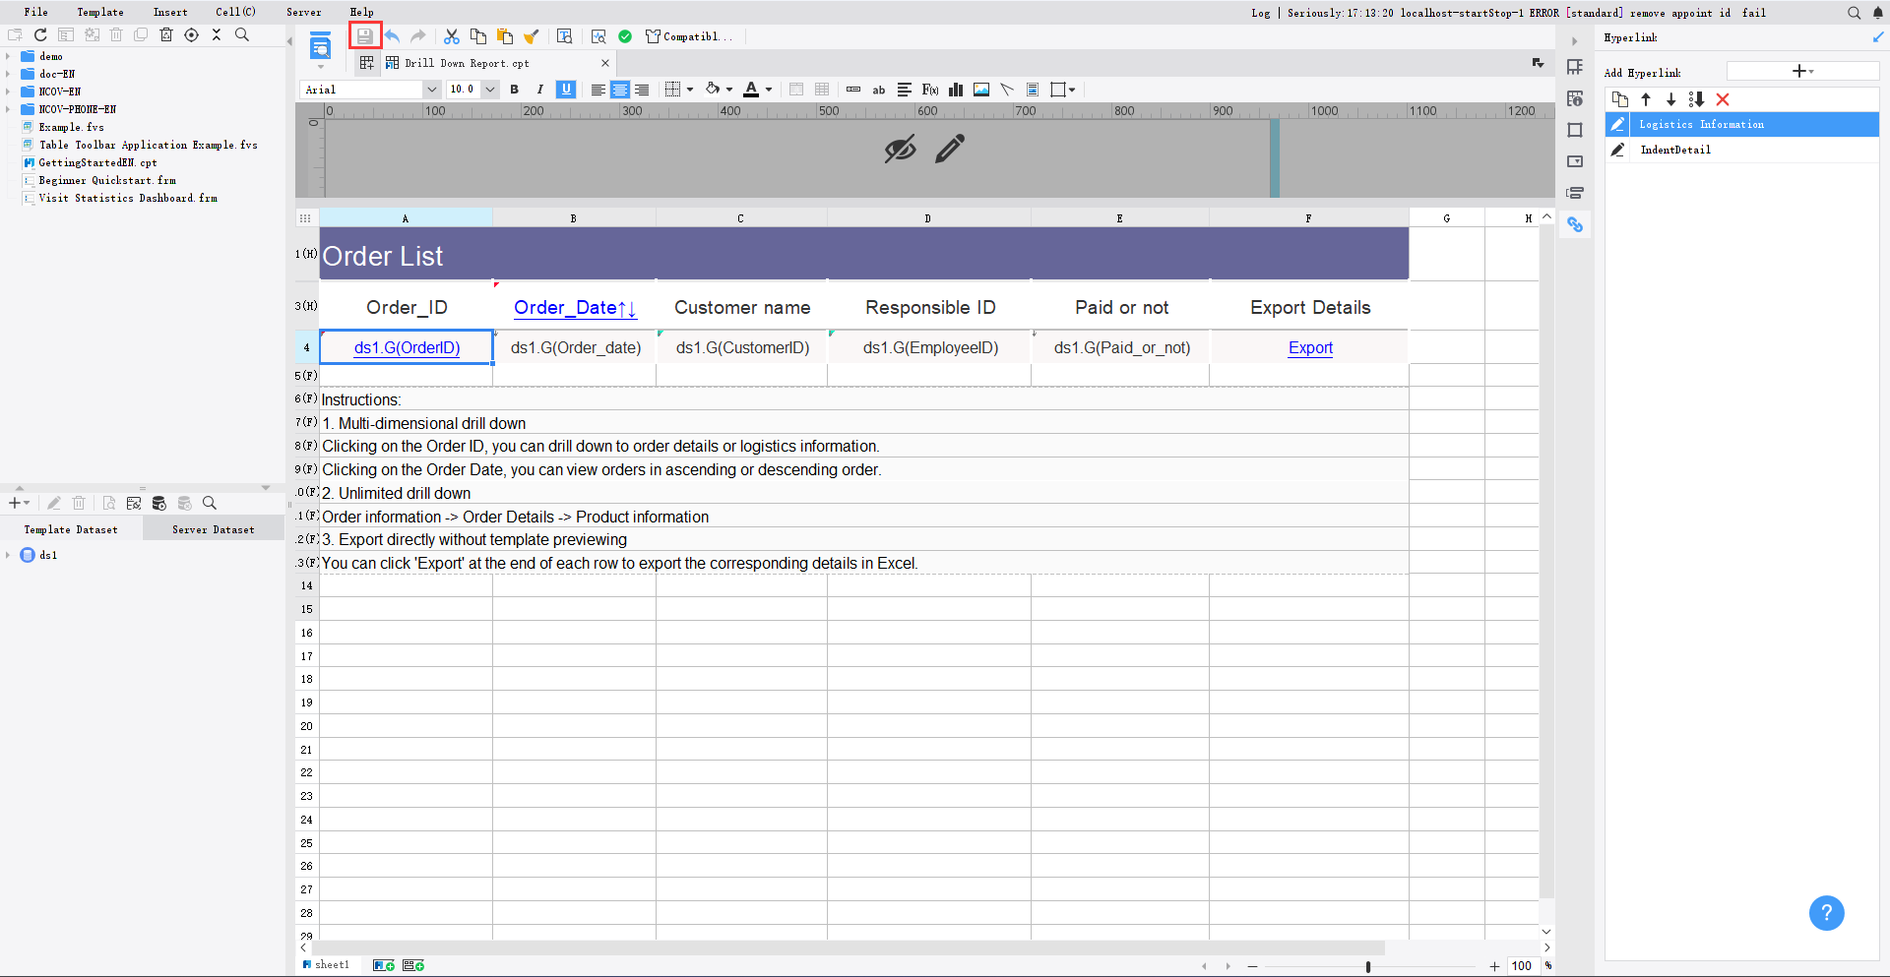The height and width of the screenshot is (977, 1890).
Task: Click the crossed-out eye visibility icon
Action: [900, 150]
